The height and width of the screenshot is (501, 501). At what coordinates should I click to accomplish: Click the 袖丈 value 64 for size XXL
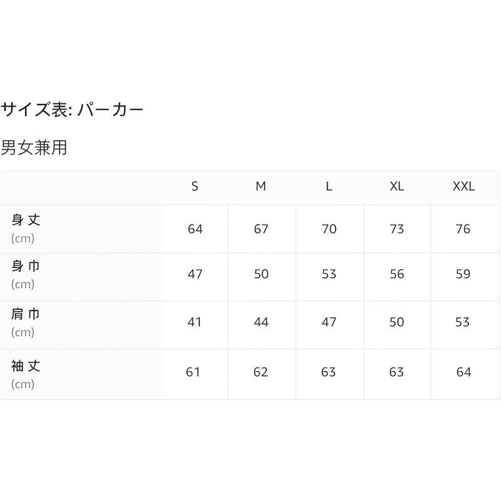[463, 373]
